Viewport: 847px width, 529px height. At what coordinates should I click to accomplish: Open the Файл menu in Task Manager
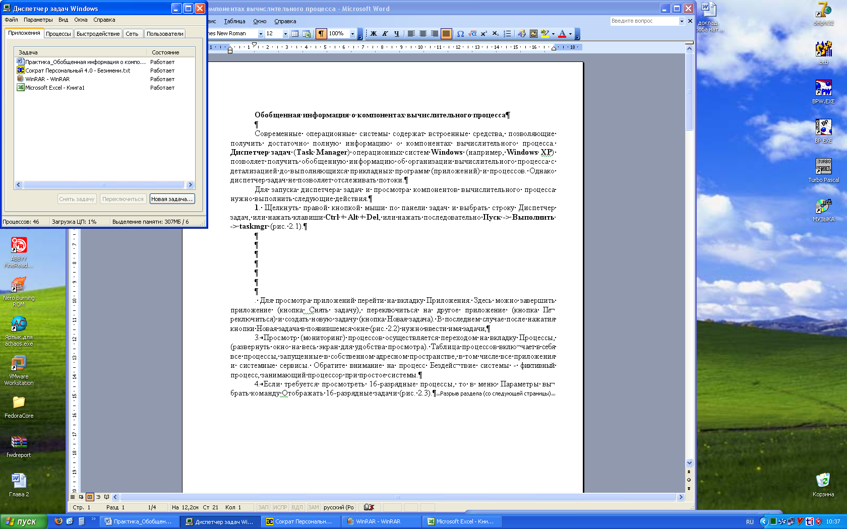tap(11, 20)
